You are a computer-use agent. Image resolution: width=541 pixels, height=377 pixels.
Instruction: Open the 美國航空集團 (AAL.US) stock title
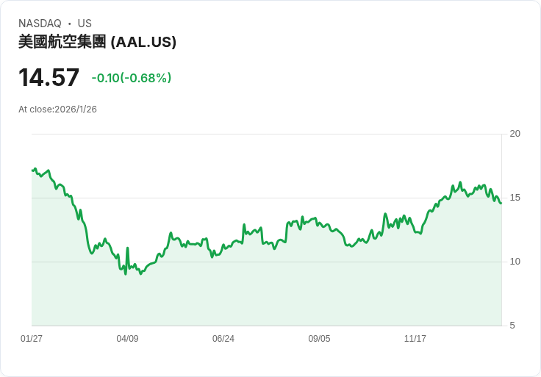97,43
